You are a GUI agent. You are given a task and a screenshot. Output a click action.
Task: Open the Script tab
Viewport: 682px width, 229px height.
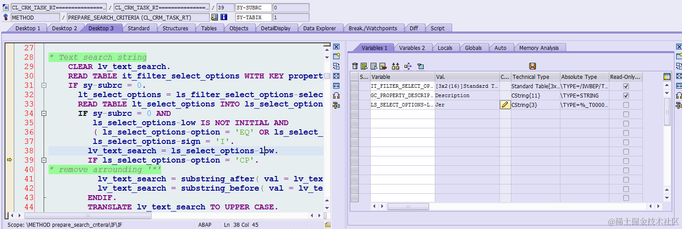[x=437, y=28]
